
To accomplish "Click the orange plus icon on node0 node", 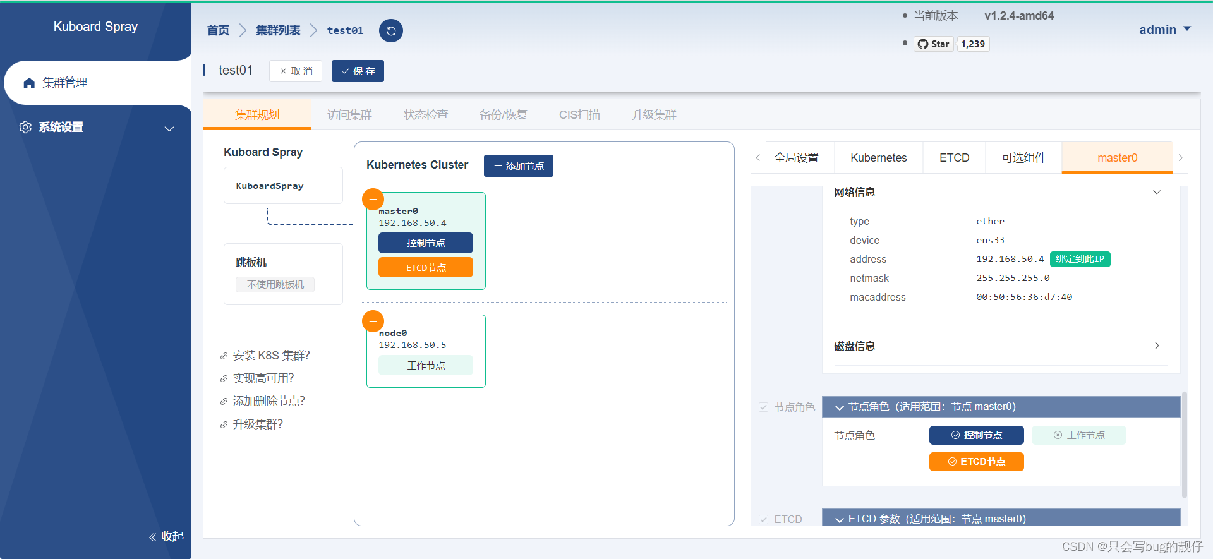I will (373, 321).
